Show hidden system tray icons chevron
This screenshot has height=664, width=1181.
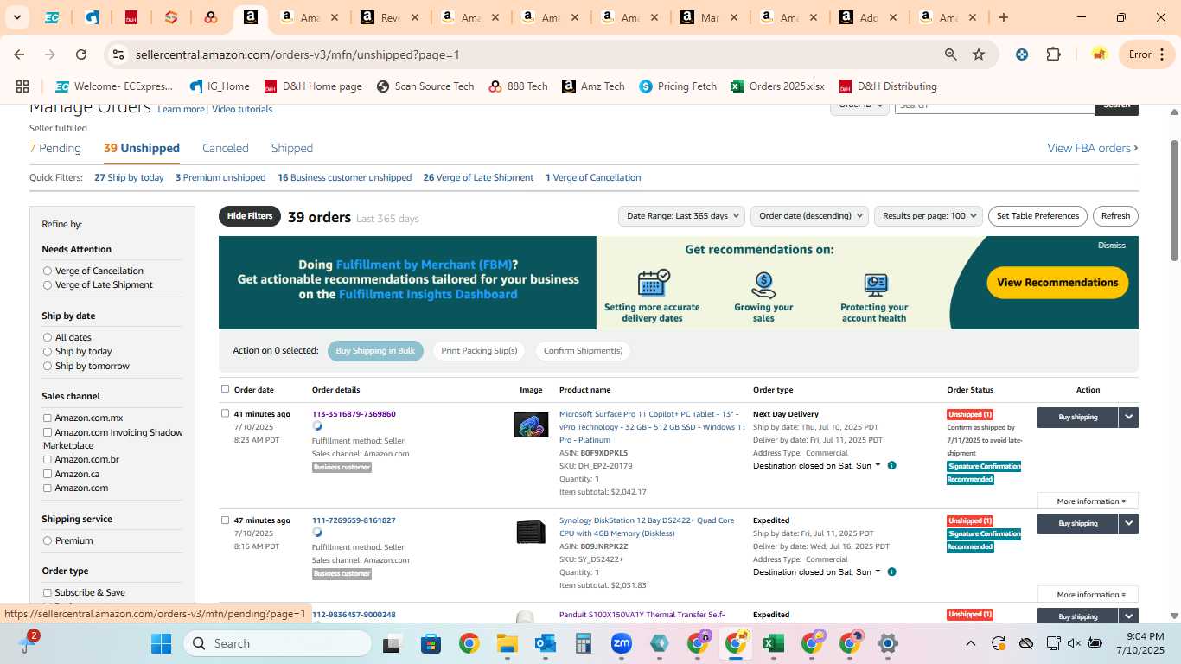971,643
